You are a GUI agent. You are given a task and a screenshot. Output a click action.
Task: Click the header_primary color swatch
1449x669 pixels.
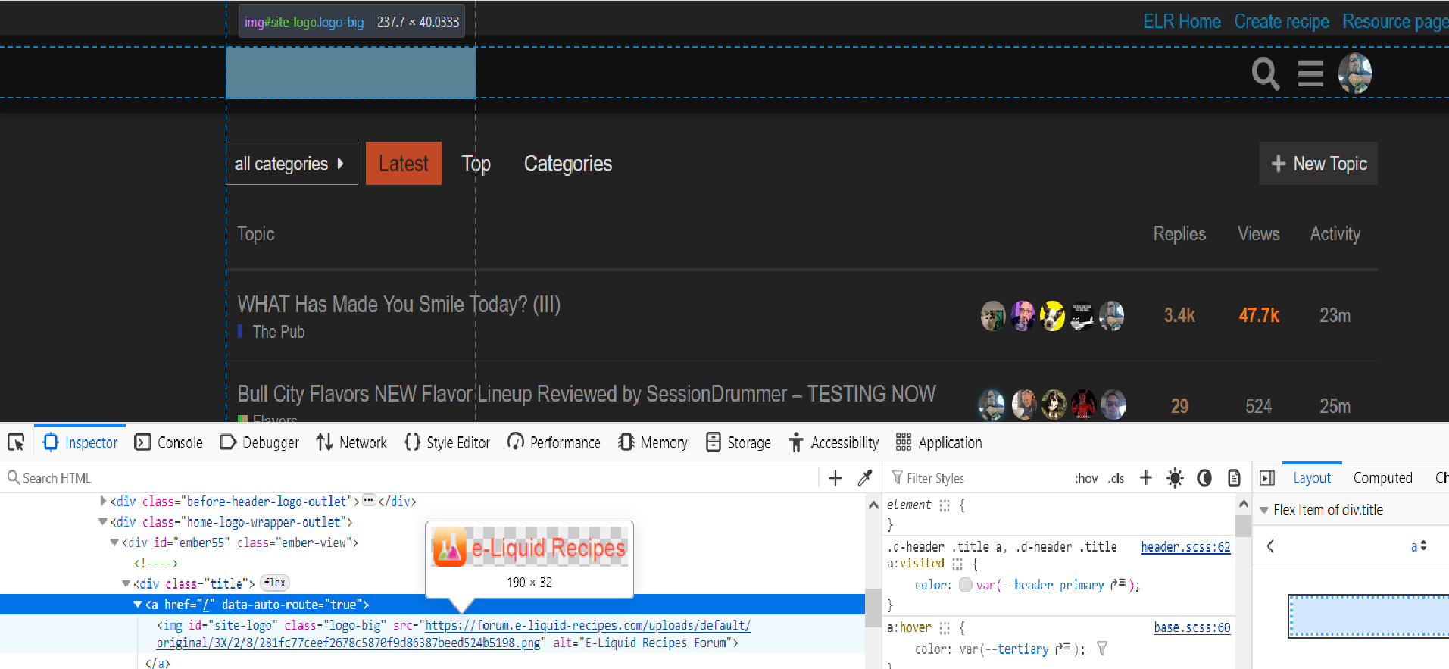[966, 585]
